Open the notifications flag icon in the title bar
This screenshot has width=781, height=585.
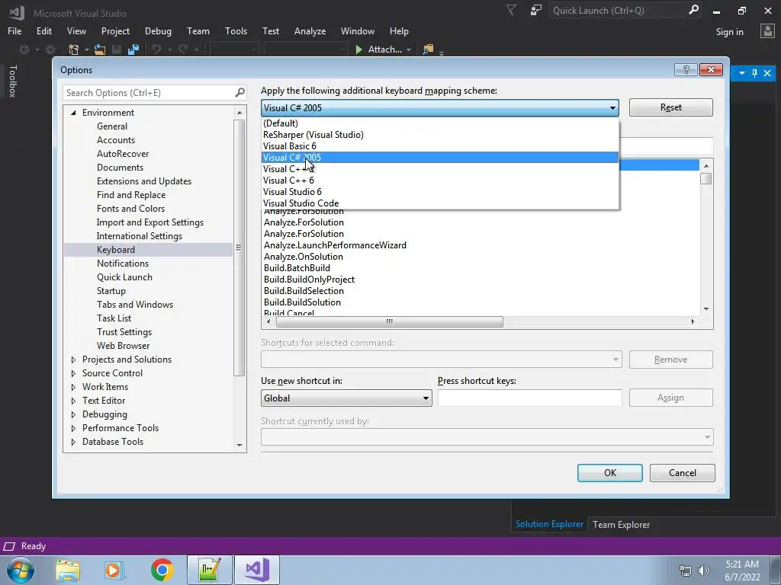coord(511,10)
